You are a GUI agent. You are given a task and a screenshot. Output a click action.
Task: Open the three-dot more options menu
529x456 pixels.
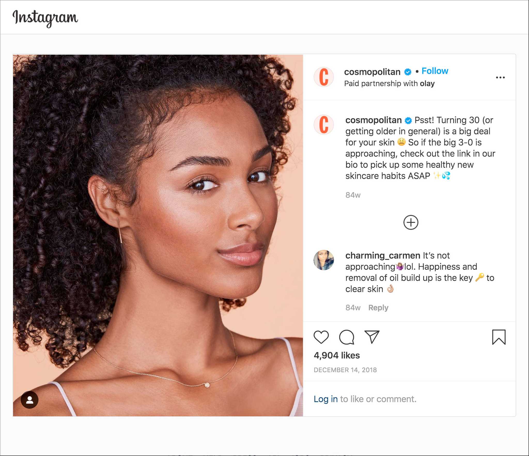500,77
